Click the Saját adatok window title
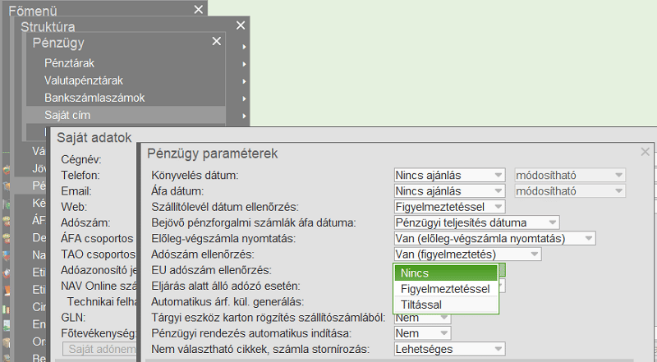Image resolution: width=657 pixels, height=362 pixels. point(94,137)
